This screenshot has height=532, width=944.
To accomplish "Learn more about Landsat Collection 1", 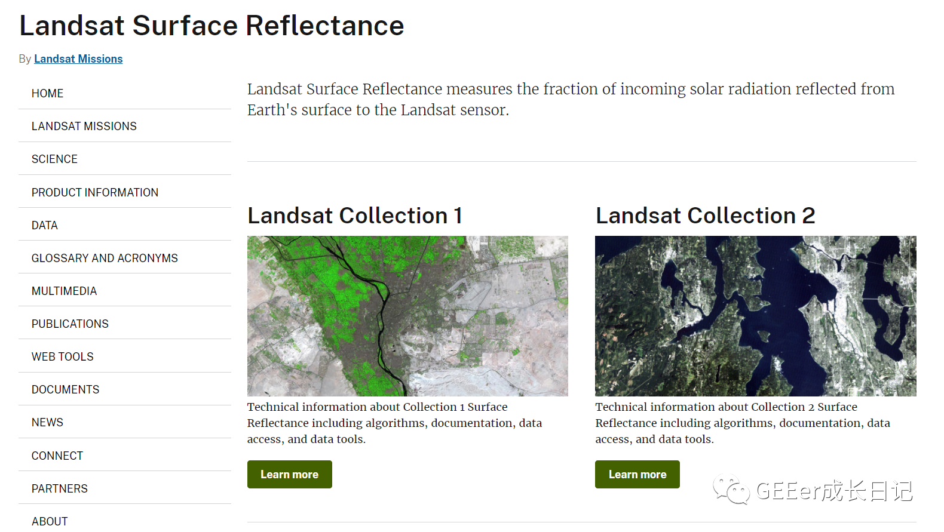I will coord(289,474).
